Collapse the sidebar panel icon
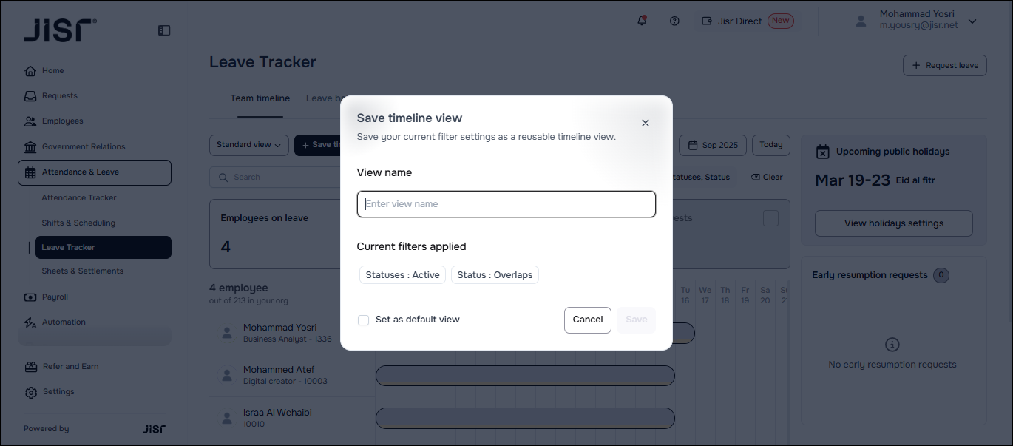 (x=164, y=30)
